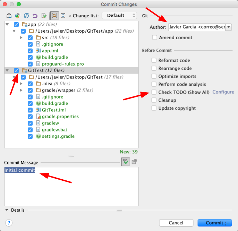Toggle Group by Directory toolbar button
This screenshot has width=238, height=231.
[x=54, y=16]
